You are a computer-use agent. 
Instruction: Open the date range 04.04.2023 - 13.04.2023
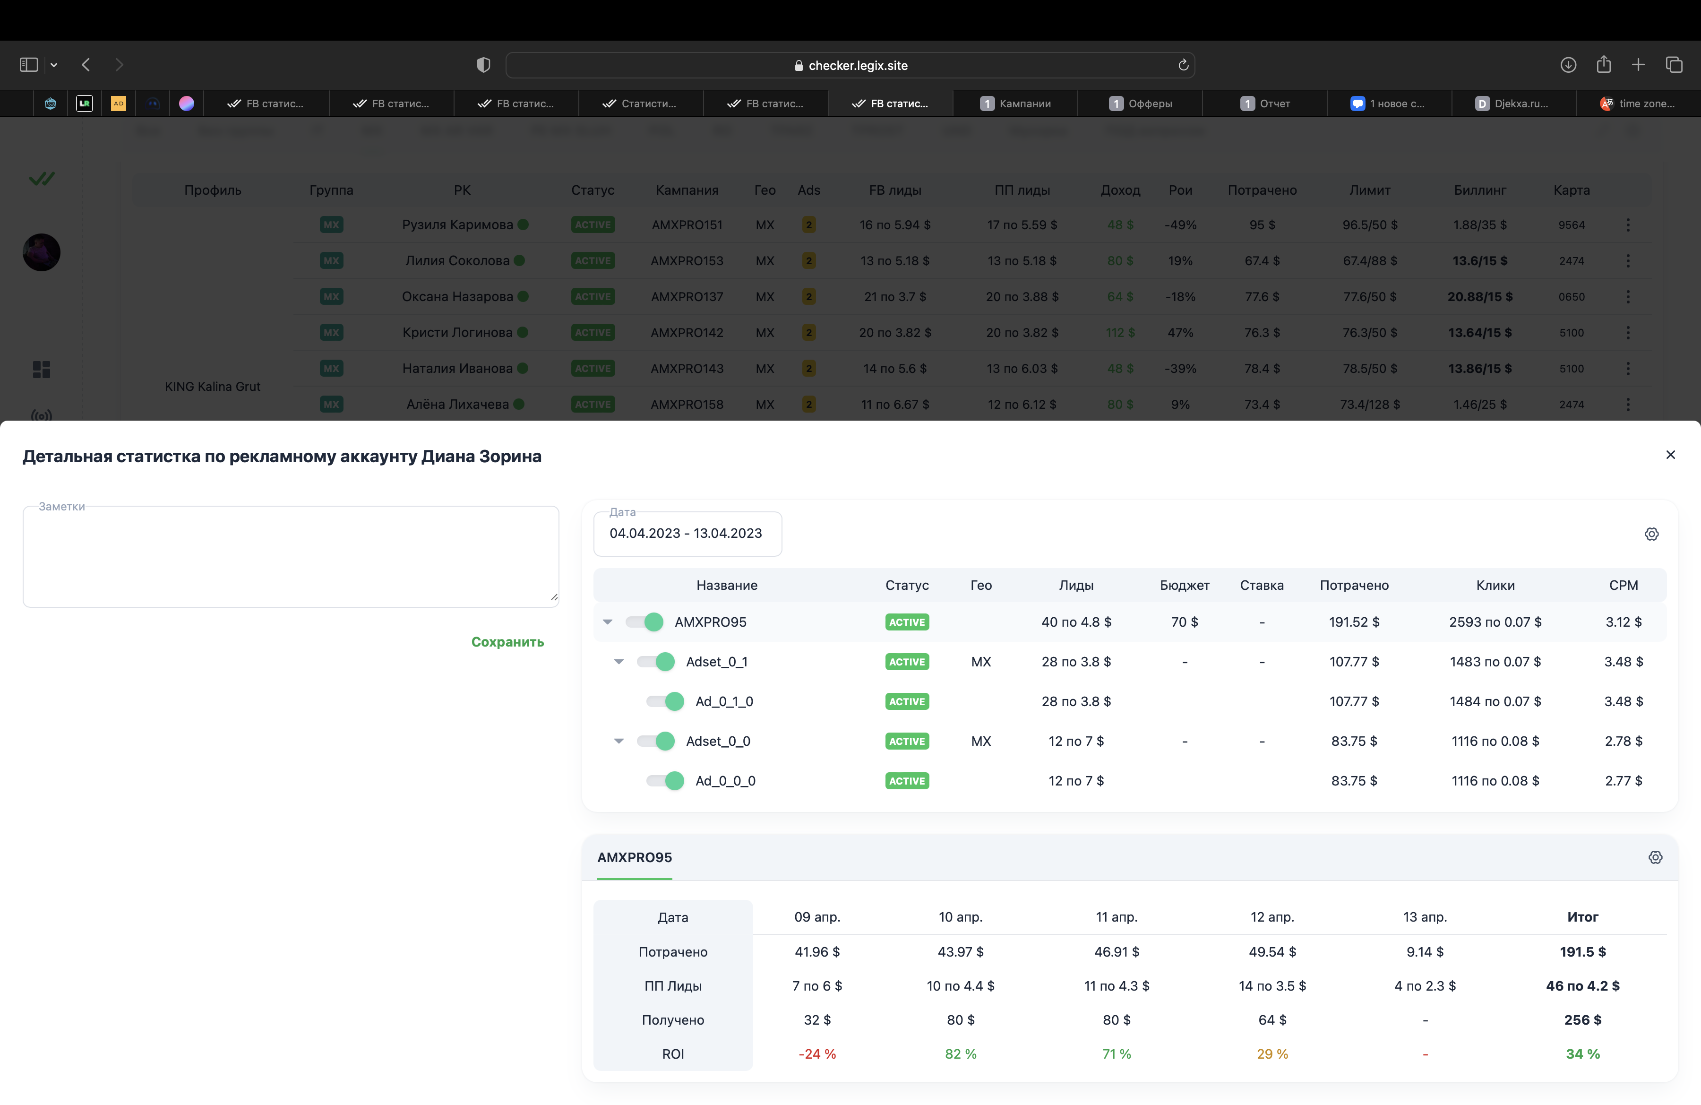[x=687, y=534]
